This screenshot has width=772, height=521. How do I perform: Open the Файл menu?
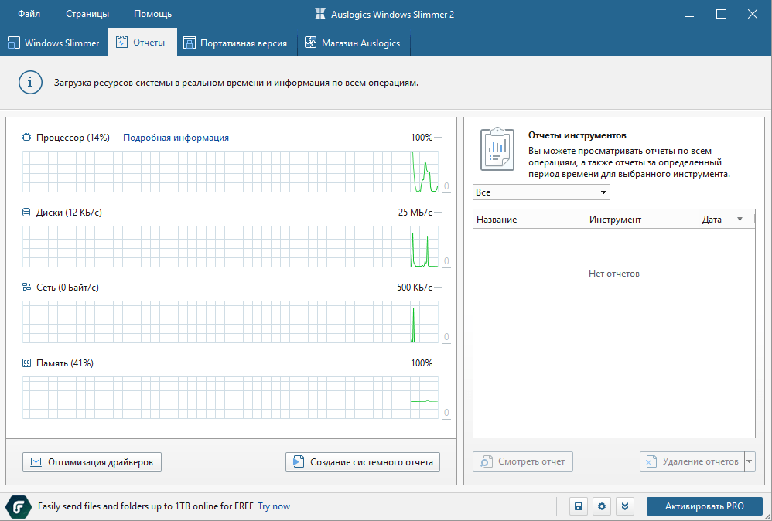(x=29, y=14)
